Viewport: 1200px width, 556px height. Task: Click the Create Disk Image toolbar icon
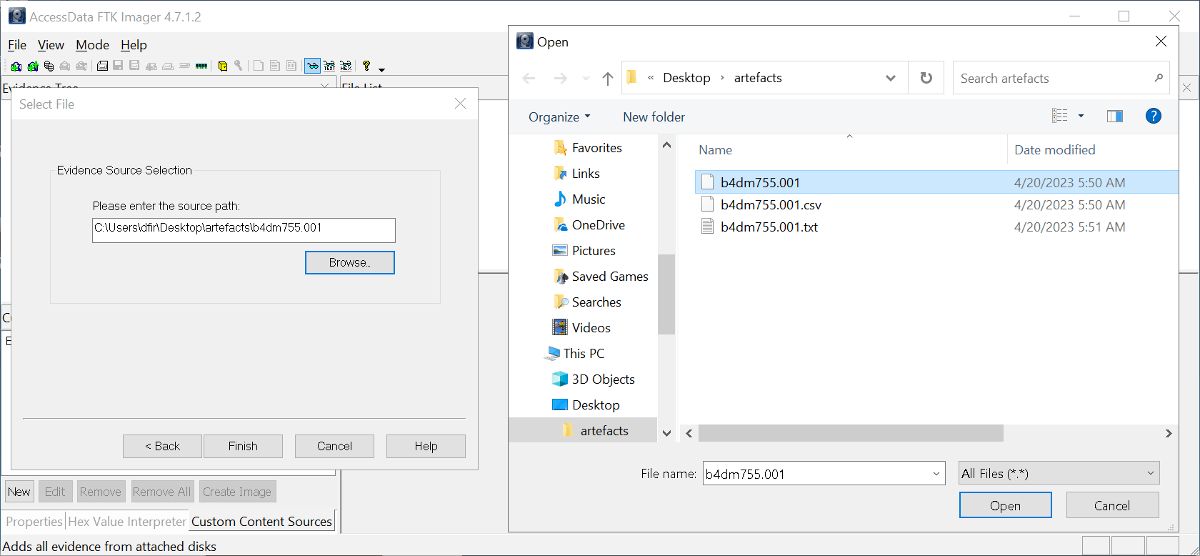click(x=103, y=66)
